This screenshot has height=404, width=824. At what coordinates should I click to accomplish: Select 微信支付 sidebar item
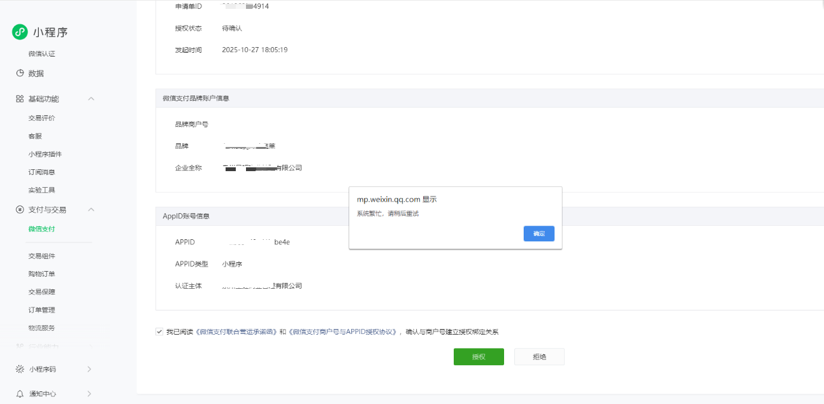click(x=42, y=228)
